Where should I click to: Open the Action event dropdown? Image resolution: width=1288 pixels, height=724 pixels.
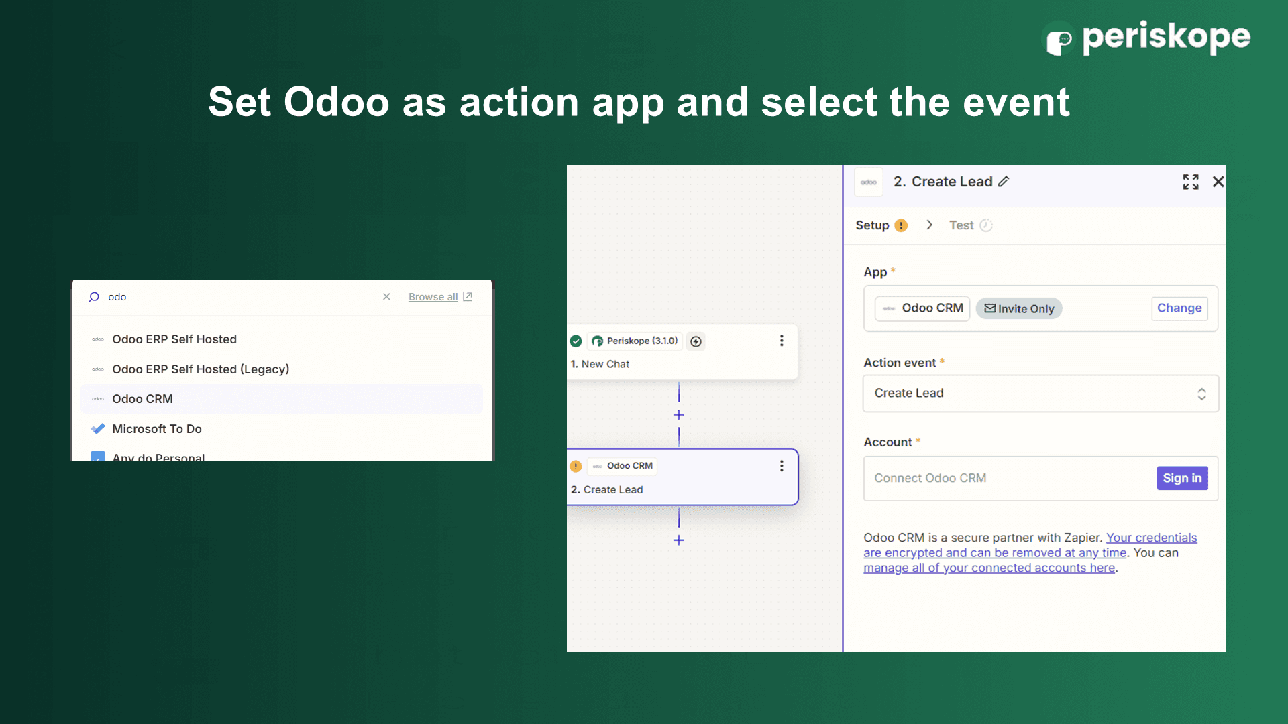tap(1040, 394)
